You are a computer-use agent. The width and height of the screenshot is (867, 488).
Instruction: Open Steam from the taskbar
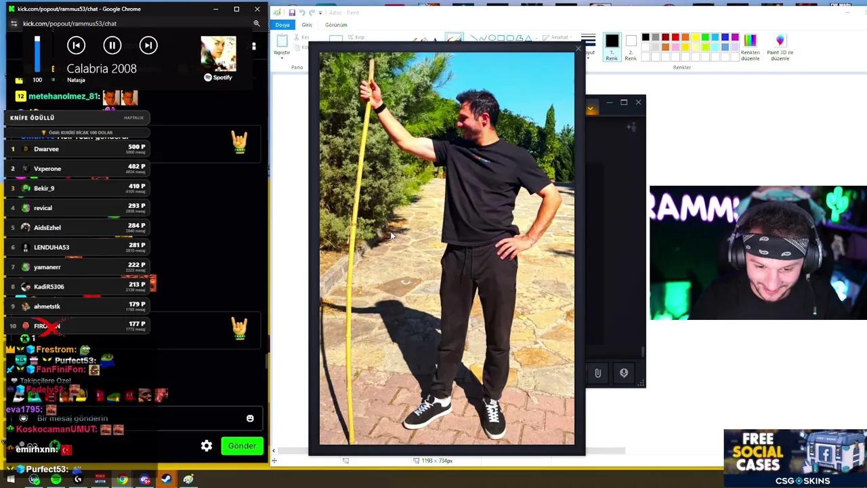(x=166, y=480)
